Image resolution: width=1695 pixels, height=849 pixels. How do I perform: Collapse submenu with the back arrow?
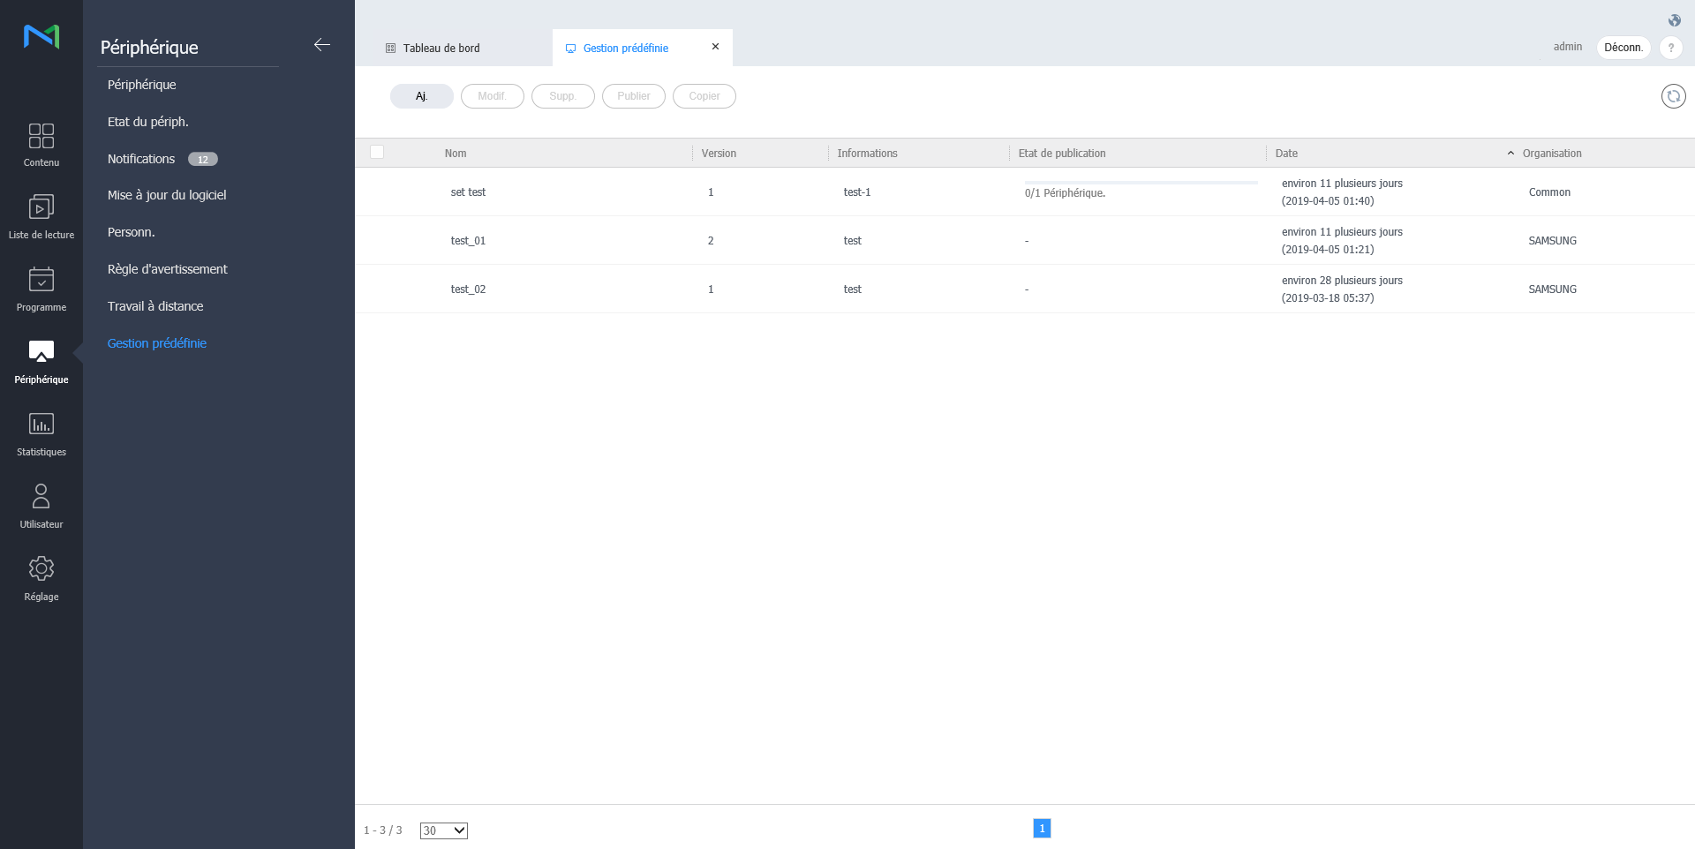pos(322,45)
